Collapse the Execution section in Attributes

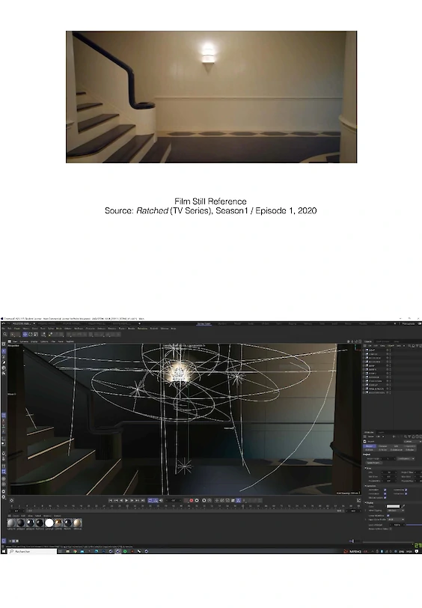[x=365, y=486]
